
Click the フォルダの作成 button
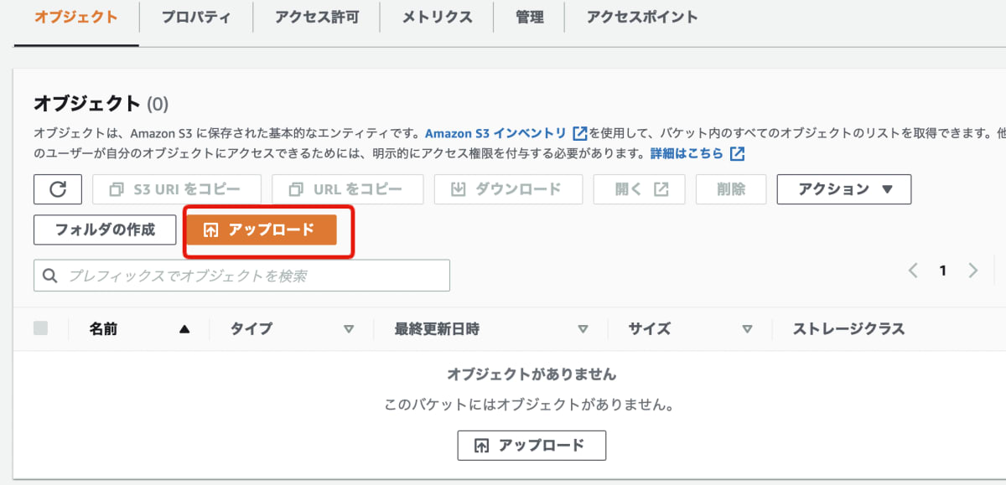click(104, 230)
